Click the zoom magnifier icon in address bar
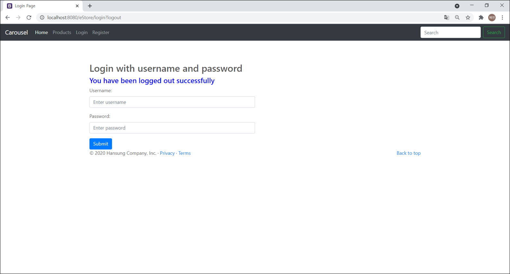Viewport: 510px width, 274px height. point(457,17)
